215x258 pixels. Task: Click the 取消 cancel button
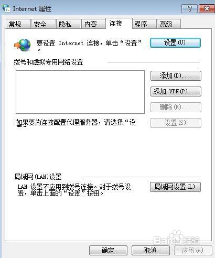[x=150, y=250]
